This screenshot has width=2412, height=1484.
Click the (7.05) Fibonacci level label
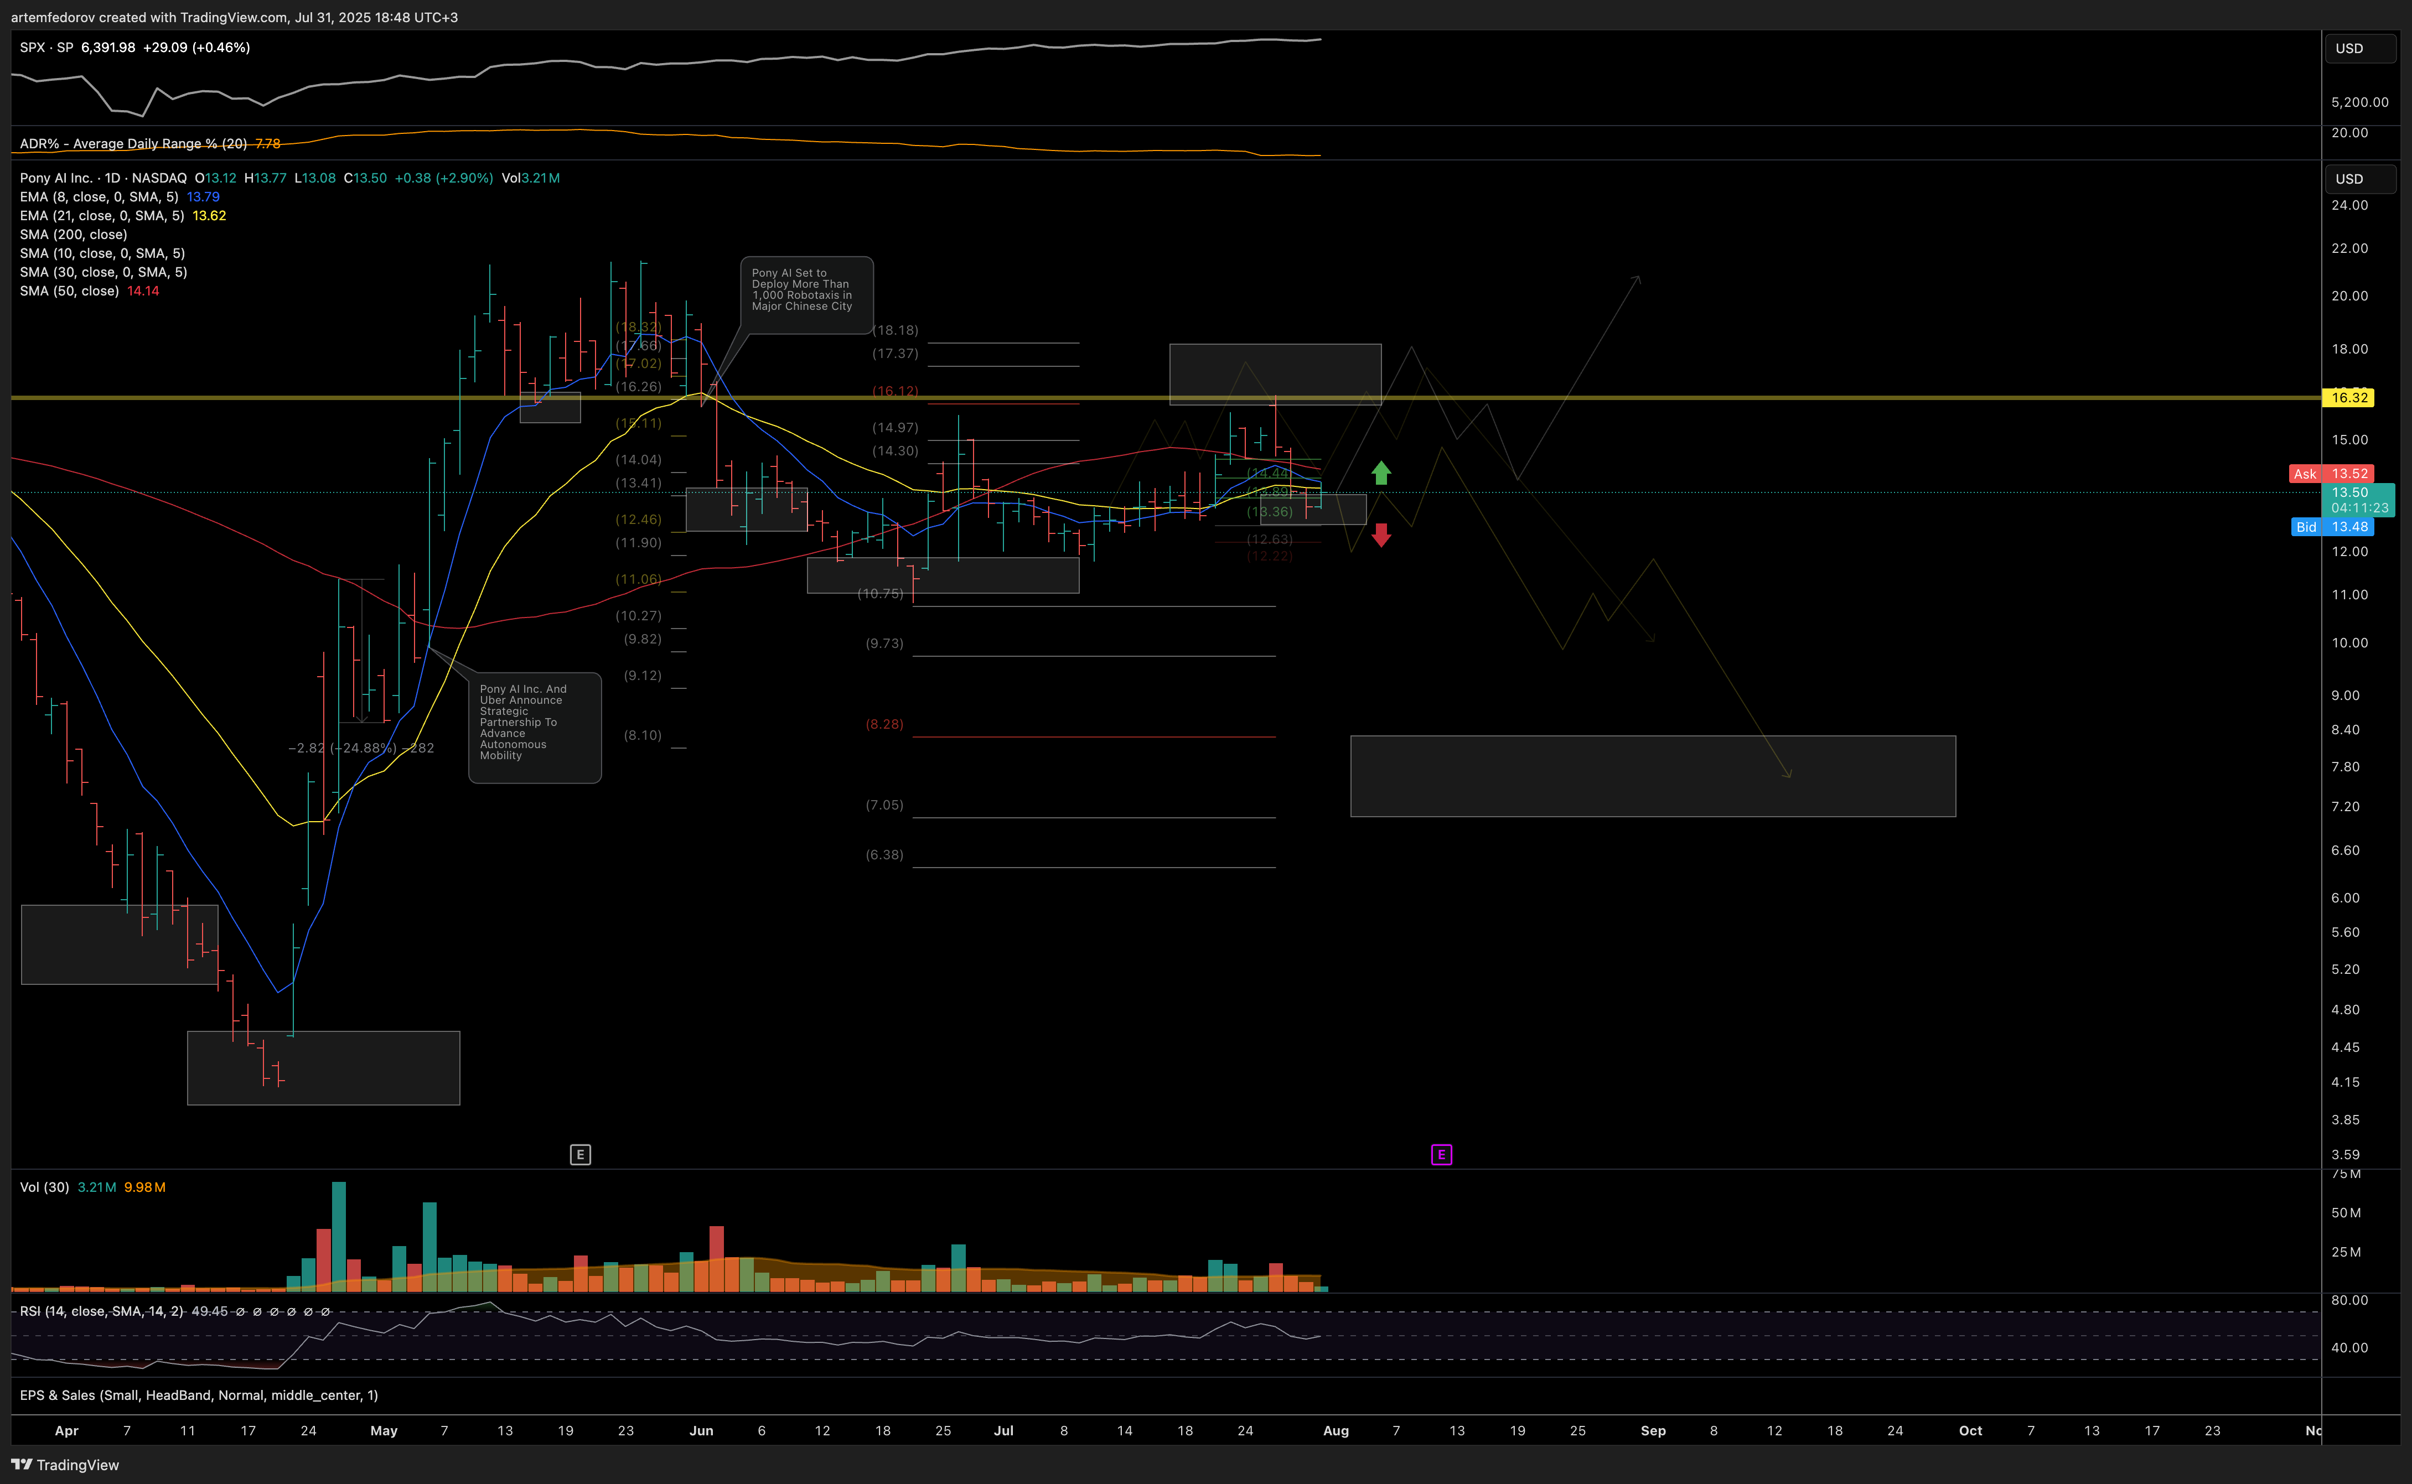884,805
